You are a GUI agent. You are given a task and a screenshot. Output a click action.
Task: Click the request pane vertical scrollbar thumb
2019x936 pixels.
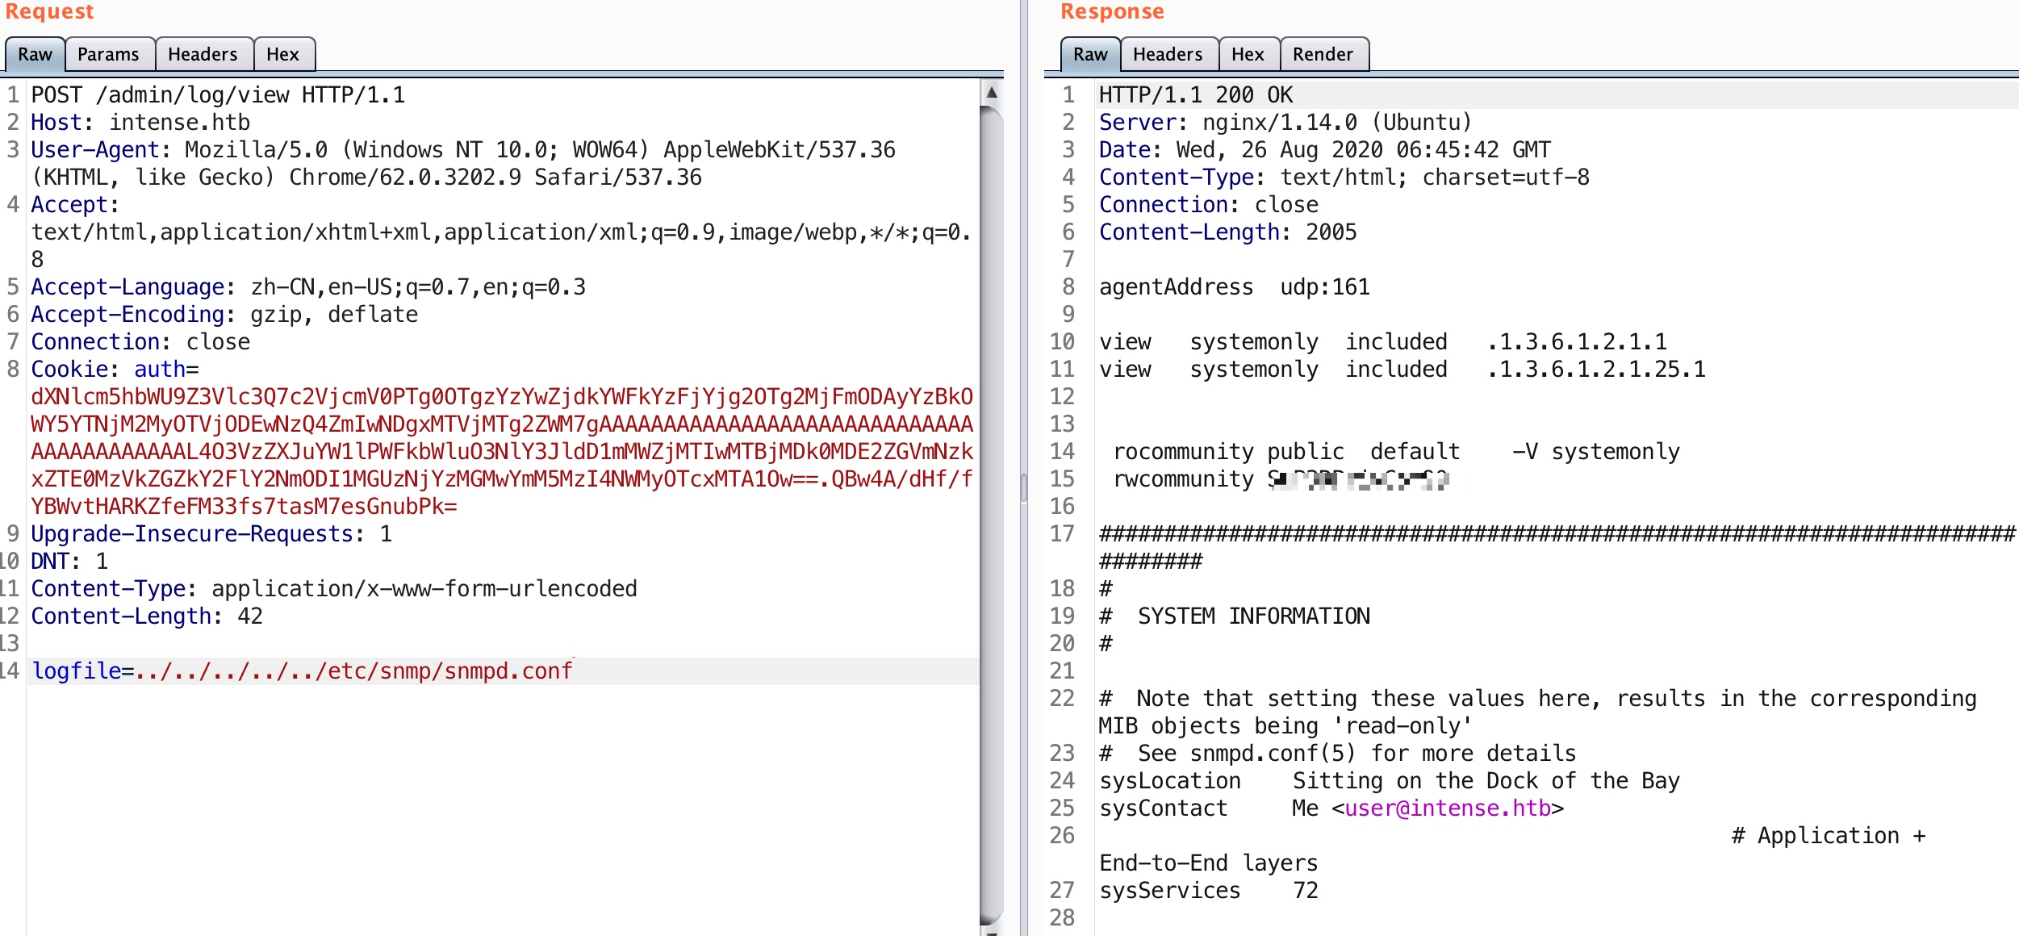[992, 516]
